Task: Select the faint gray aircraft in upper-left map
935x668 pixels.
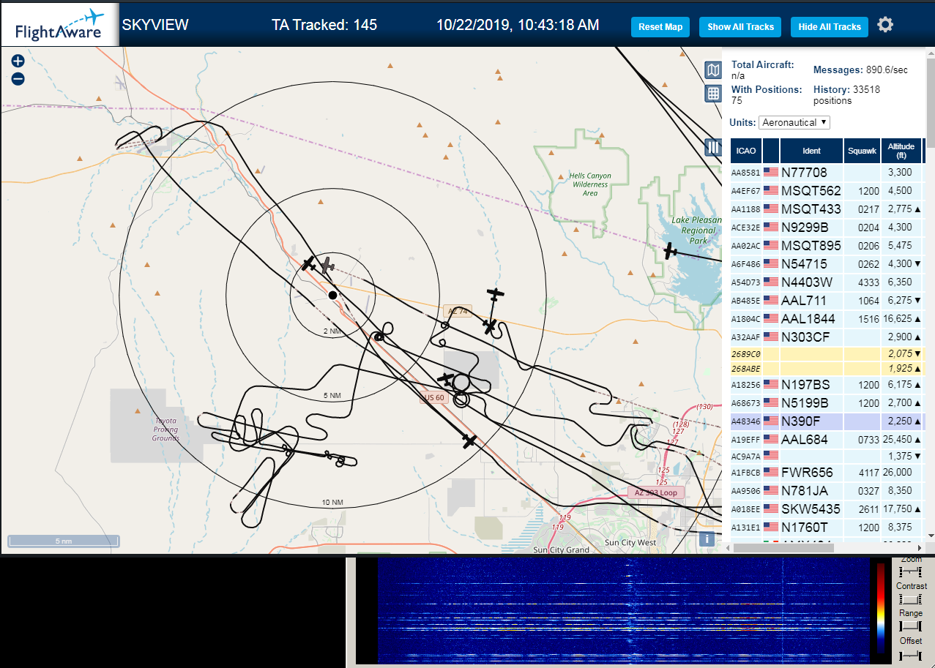Action: click(121, 82)
